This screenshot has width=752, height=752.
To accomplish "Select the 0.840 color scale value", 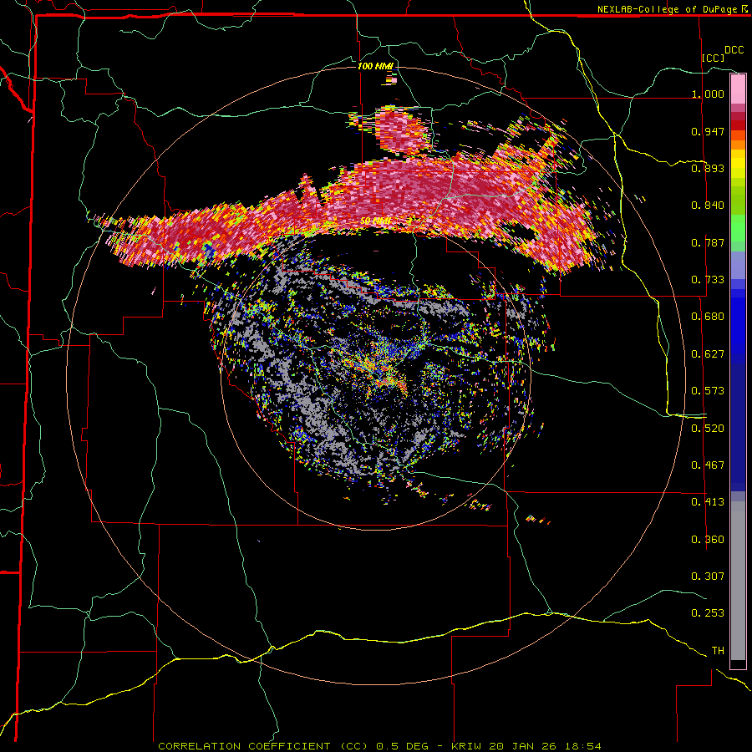I will [x=708, y=206].
